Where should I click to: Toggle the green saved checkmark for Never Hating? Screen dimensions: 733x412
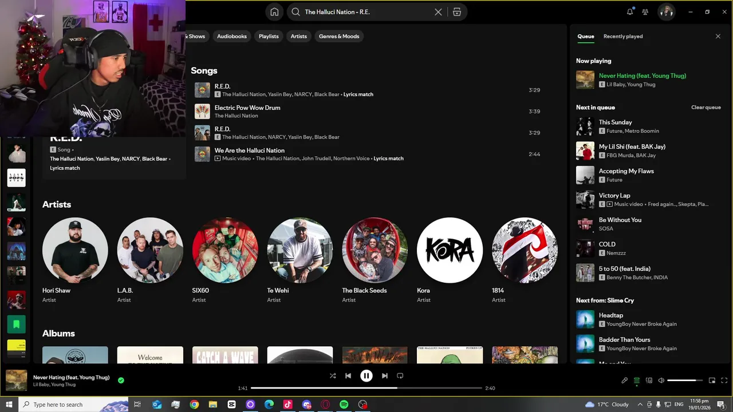121,380
